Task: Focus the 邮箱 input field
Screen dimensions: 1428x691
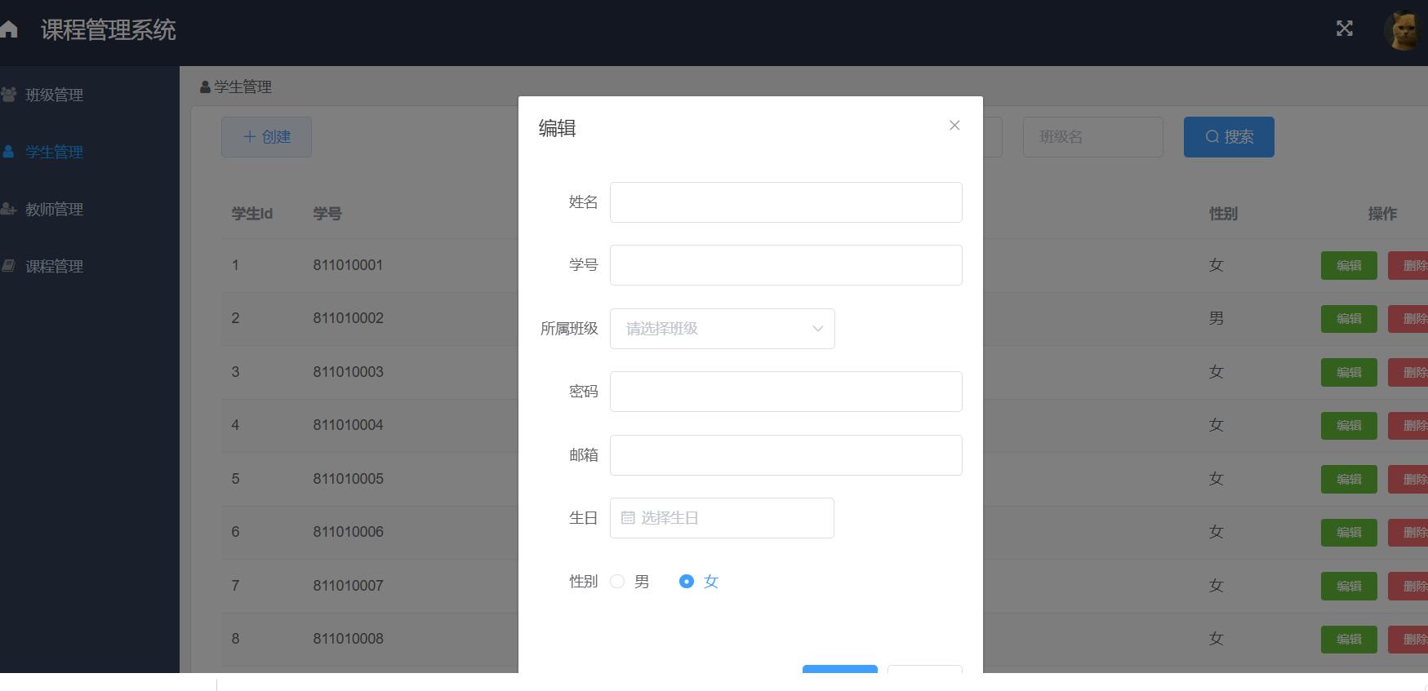Action: pyautogui.click(x=786, y=455)
